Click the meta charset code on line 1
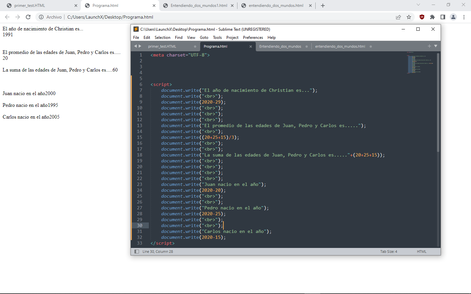The width and height of the screenshot is (471, 294). 180,55
